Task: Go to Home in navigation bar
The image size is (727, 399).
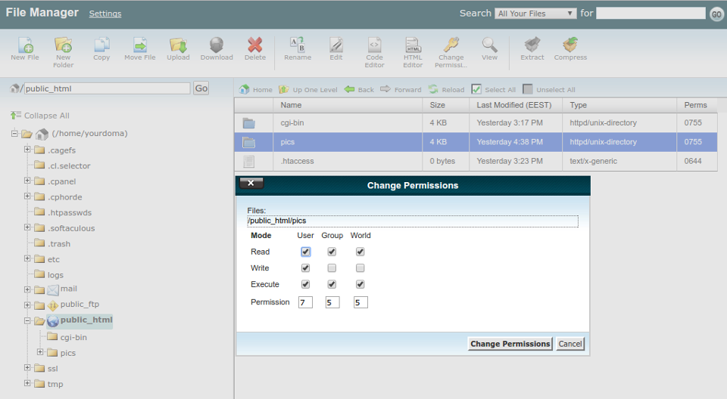Action: click(256, 89)
